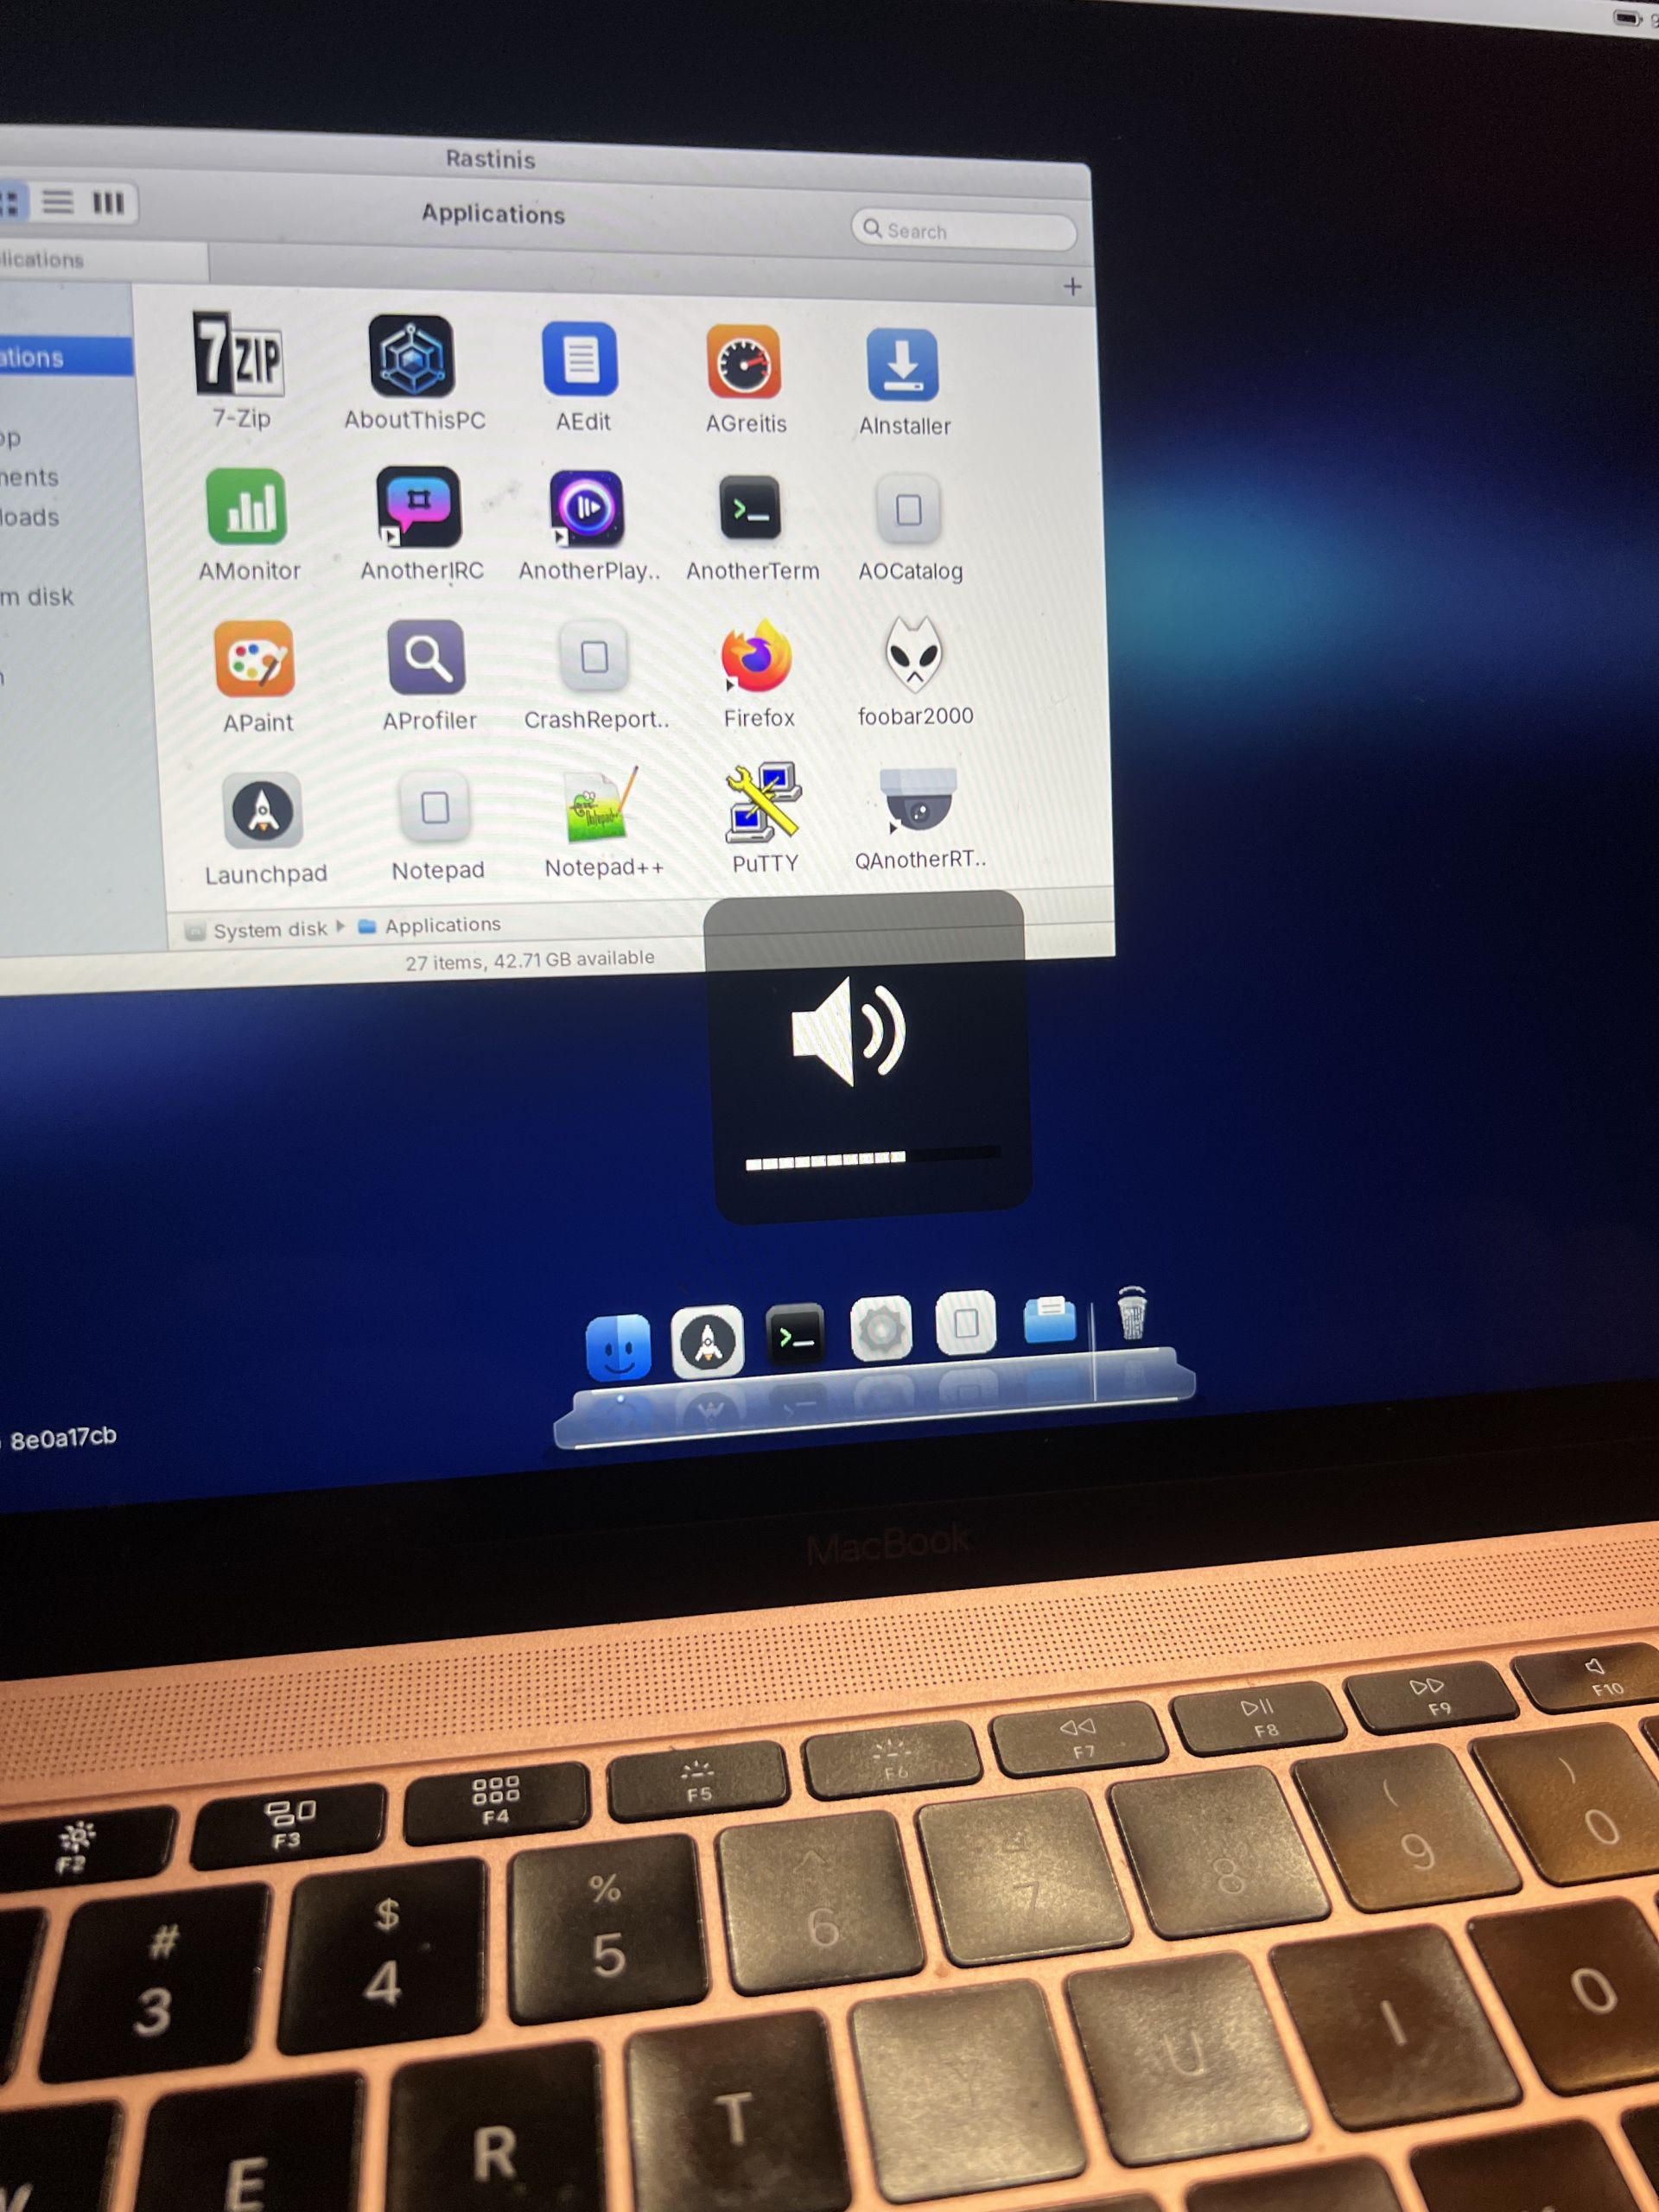Open the AGreitis speedometer app

(x=744, y=362)
